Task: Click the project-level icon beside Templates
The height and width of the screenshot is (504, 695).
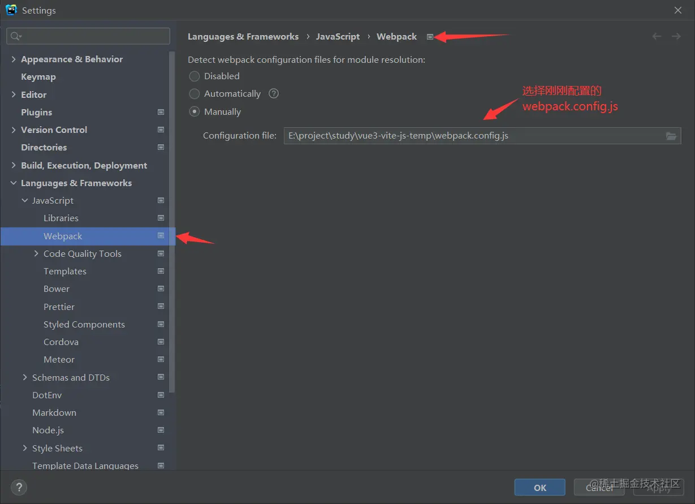Action: [x=161, y=271]
